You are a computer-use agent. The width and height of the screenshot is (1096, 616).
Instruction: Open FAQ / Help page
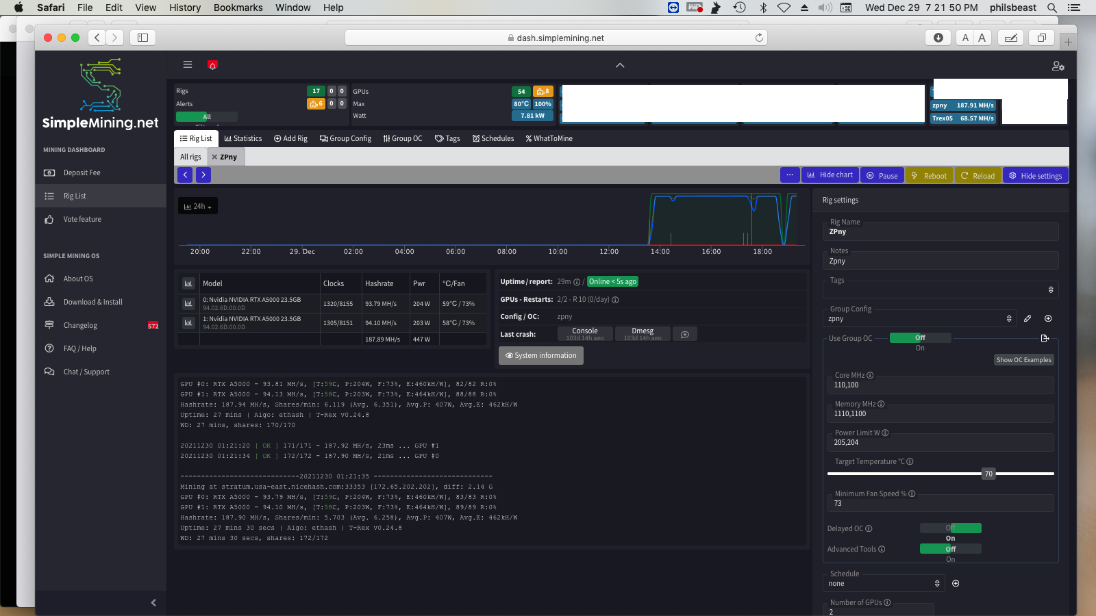pos(101,348)
